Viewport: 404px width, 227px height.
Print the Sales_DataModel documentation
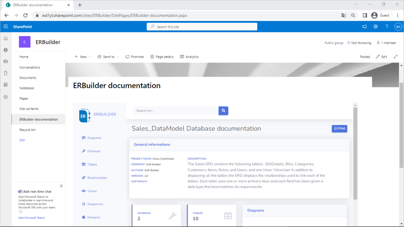point(339,128)
